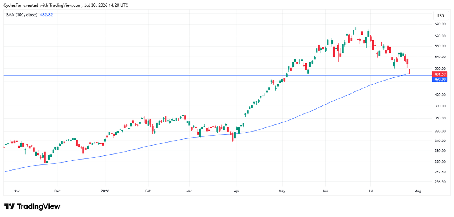Image resolution: width=454 pixels, height=217 pixels.
Task: Click the 290.00 price axis label
Action: (x=440, y=151)
